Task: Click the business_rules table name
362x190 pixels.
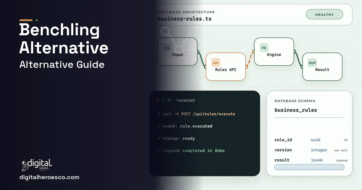Action: [x=296, y=110]
